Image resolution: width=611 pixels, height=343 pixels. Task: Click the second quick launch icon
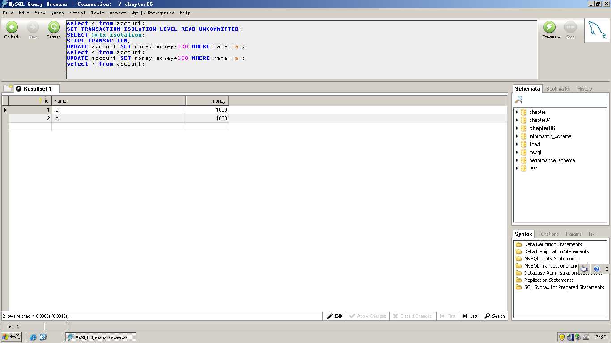43,337
